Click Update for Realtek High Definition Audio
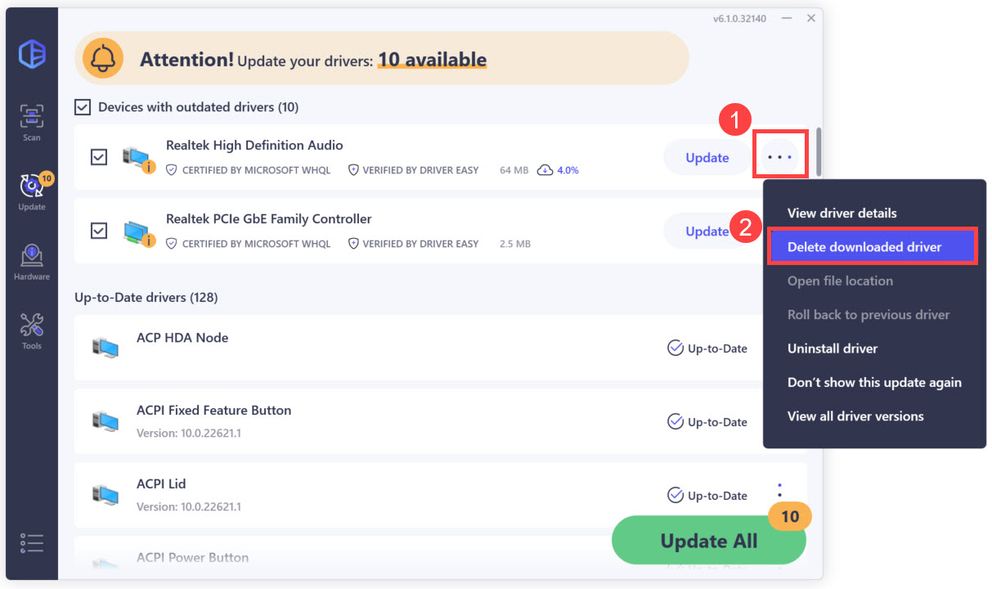The width and height of the screenshot is (992, 589). (x=707, y=158)
